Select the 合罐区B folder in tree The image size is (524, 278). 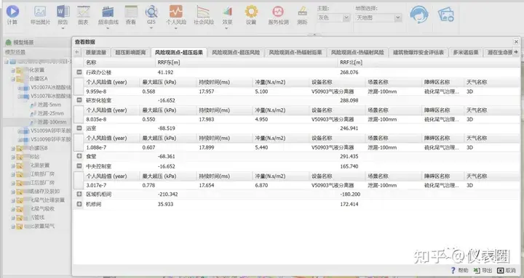point(38,148)
